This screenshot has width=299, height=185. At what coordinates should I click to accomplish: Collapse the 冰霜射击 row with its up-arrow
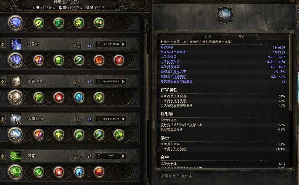tap(3, 119)
